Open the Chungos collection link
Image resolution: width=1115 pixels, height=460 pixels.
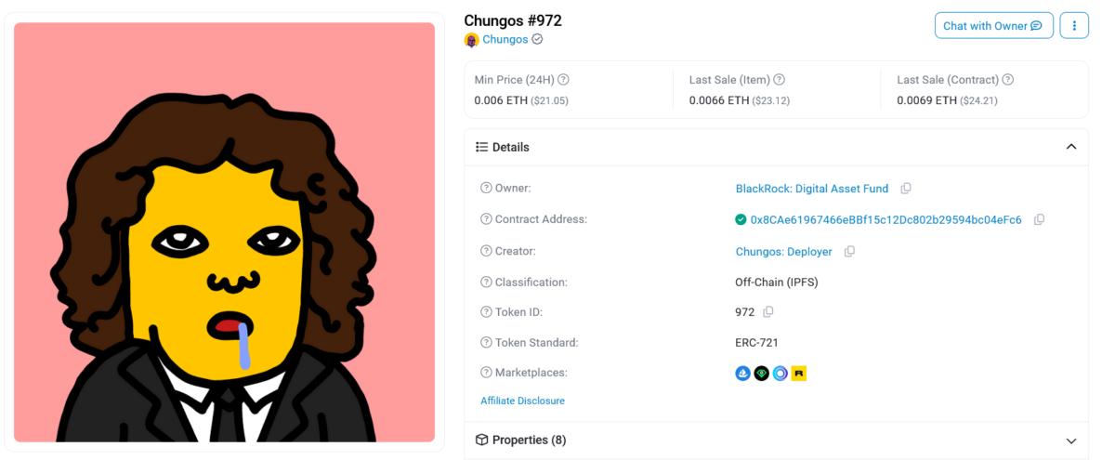point(505,40)
